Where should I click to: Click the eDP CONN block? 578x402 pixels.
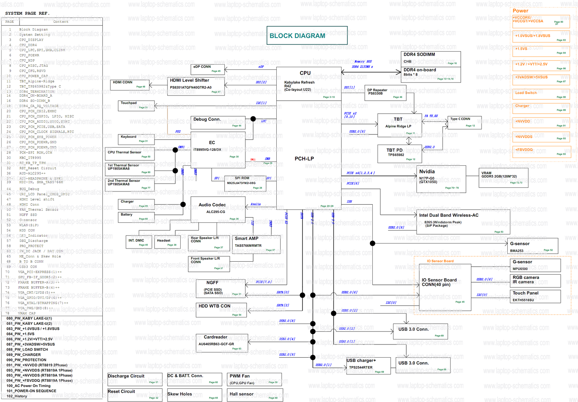coord(207,70)
